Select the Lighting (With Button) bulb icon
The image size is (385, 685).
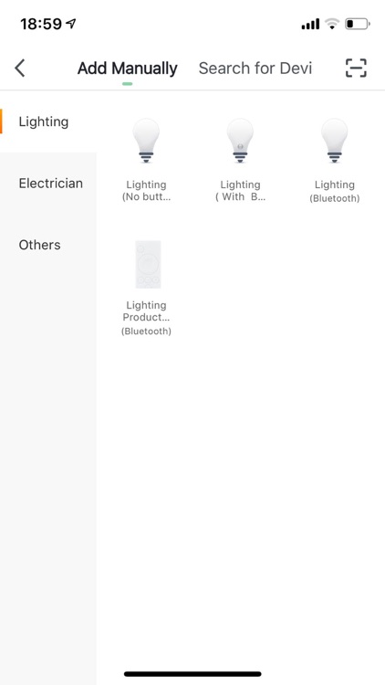(x=240, y=141)
